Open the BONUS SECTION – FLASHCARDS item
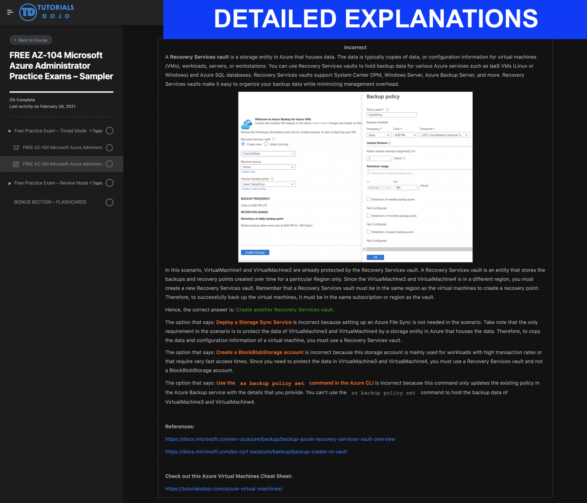 (50, 202)
